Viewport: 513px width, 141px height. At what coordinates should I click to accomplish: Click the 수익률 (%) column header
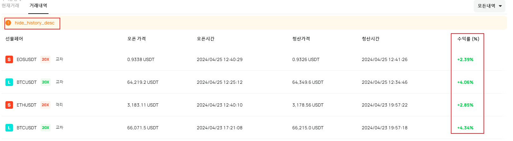[468, 39]
